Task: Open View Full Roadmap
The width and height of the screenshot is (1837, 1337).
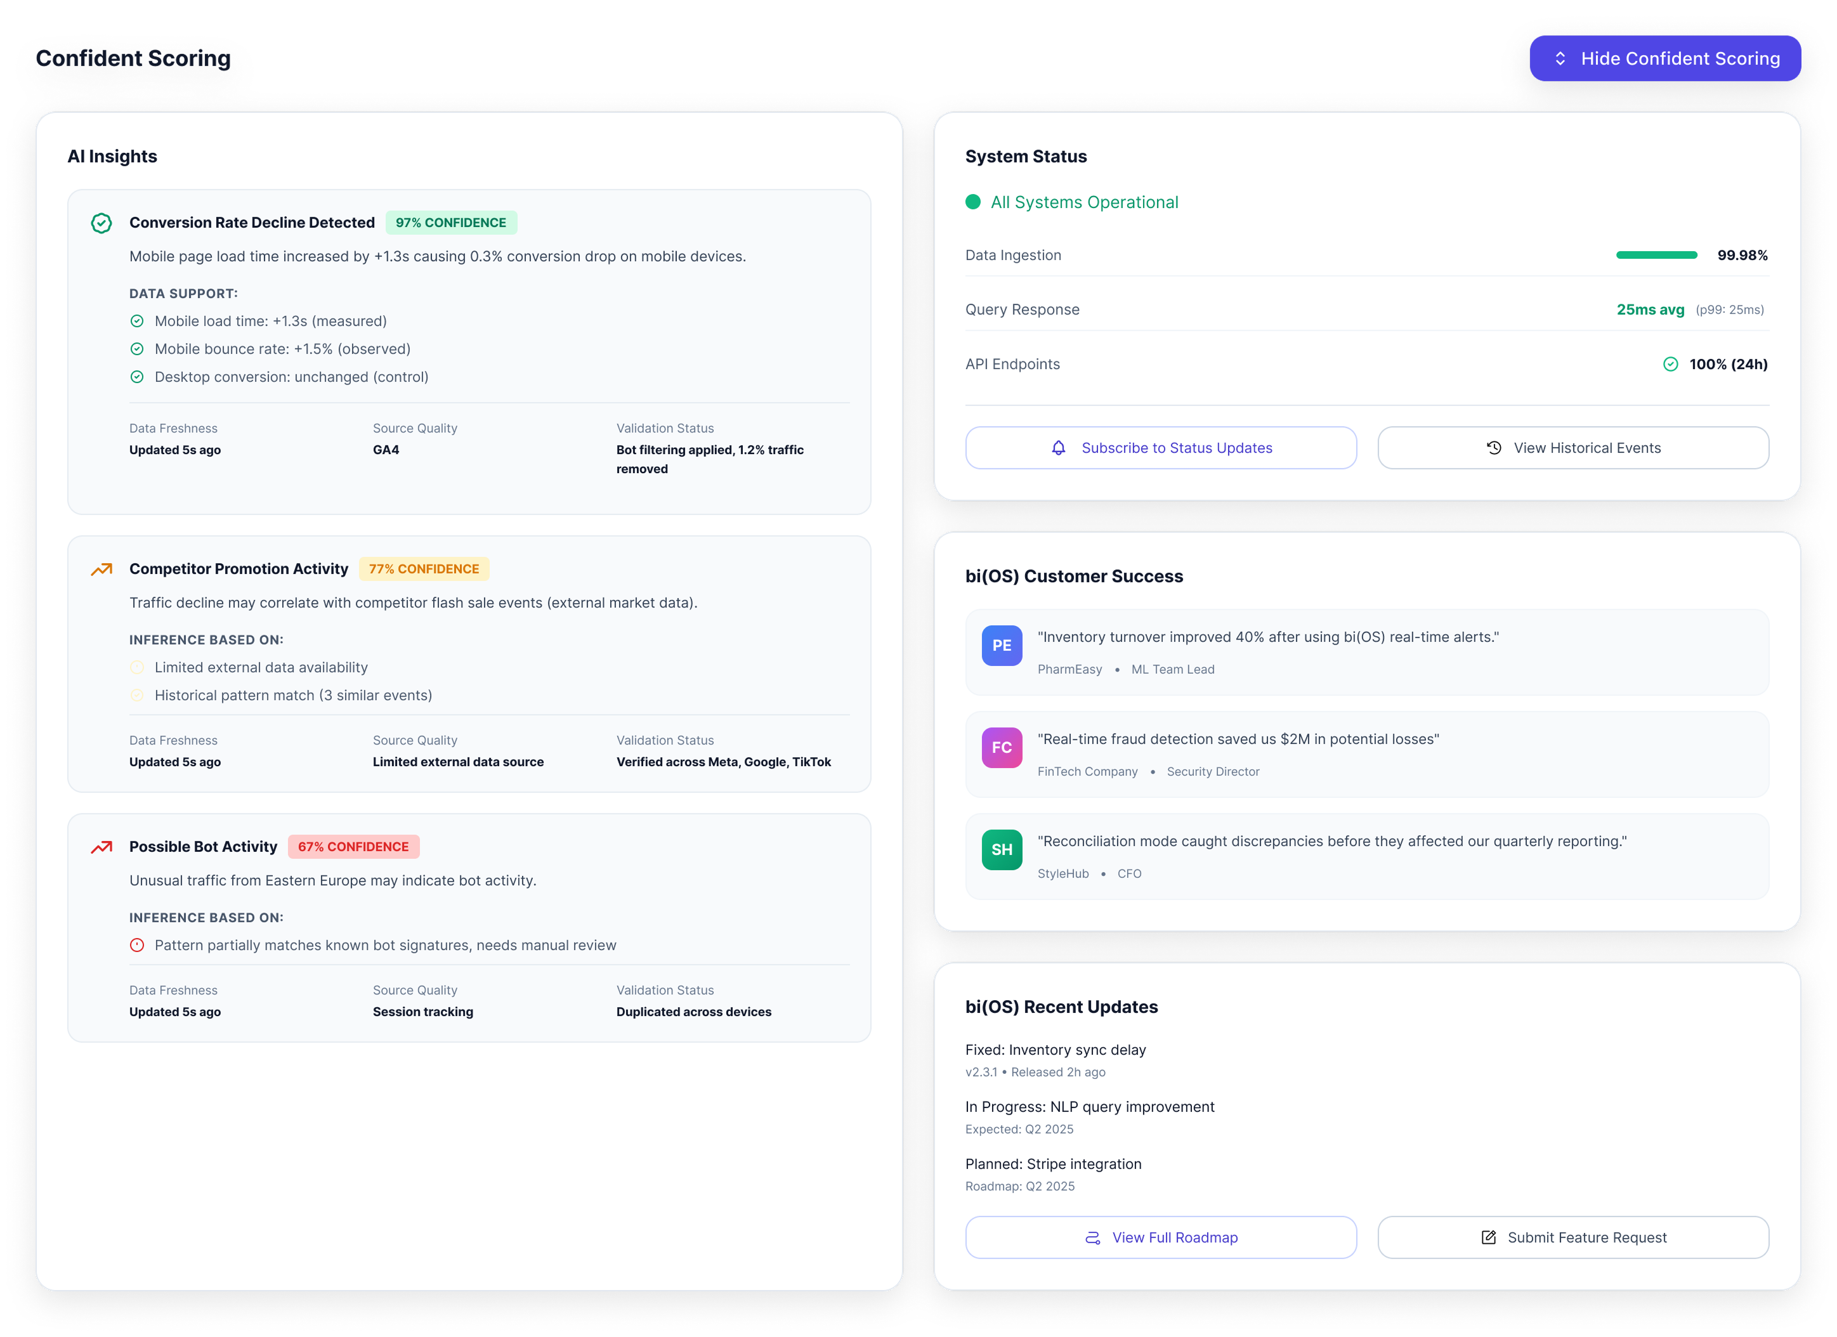Action: 1161,1237
